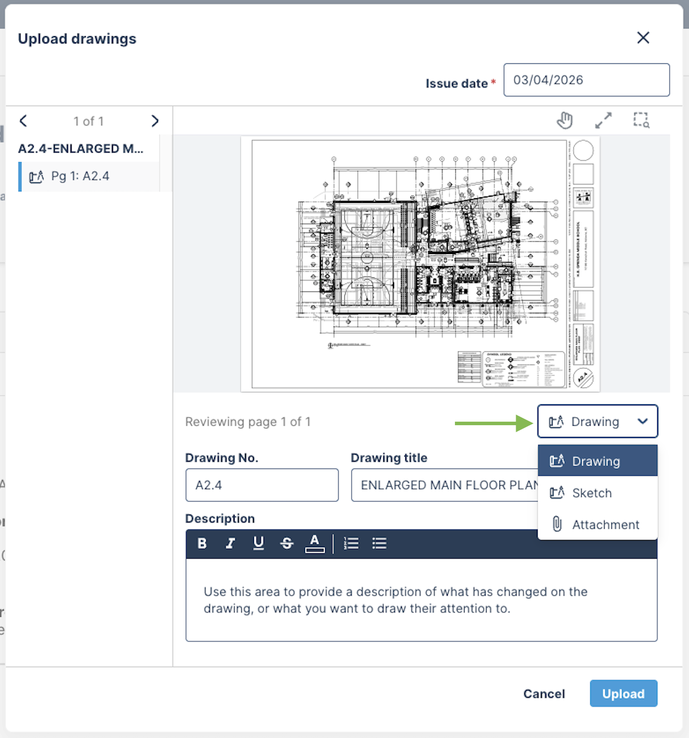Activate the zoom-to-region selection tool

[x=641, y=121]
